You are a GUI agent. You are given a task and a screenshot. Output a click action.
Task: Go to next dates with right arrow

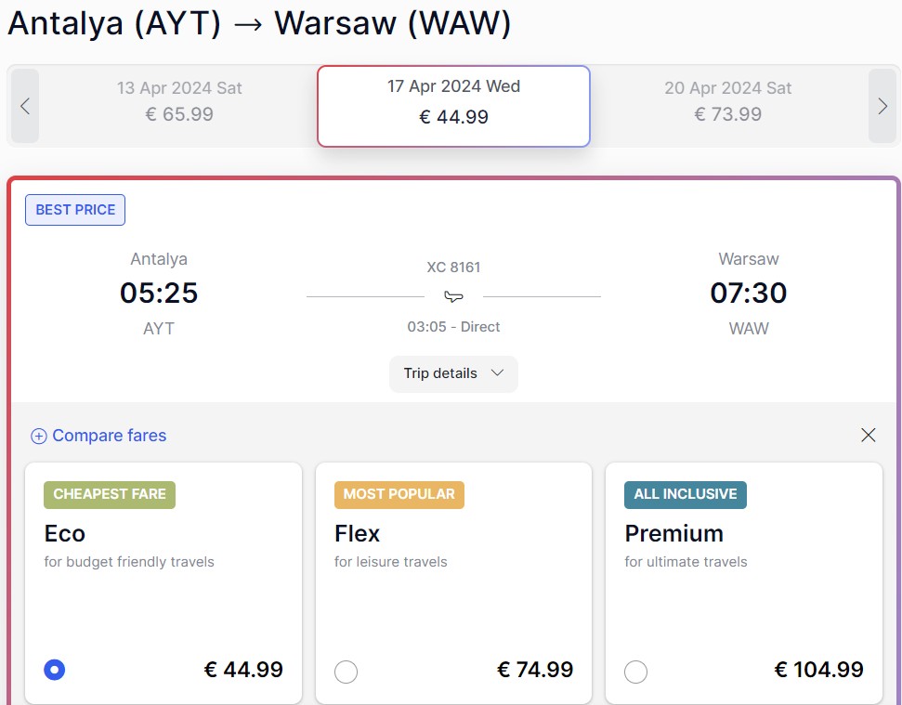[882, 107]
